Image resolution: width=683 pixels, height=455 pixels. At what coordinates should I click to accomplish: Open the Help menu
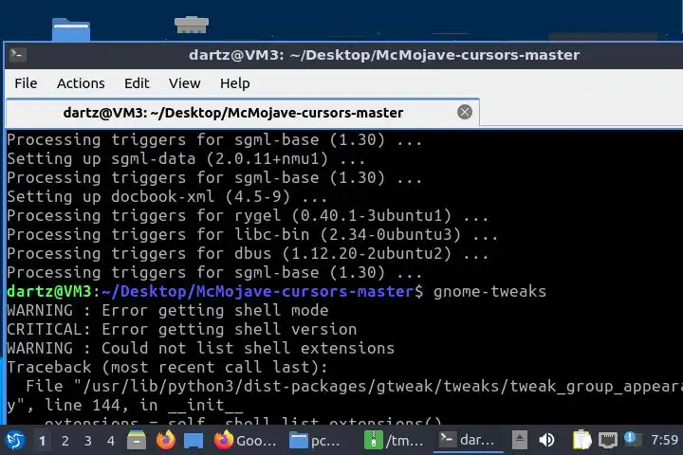(235, 83)
